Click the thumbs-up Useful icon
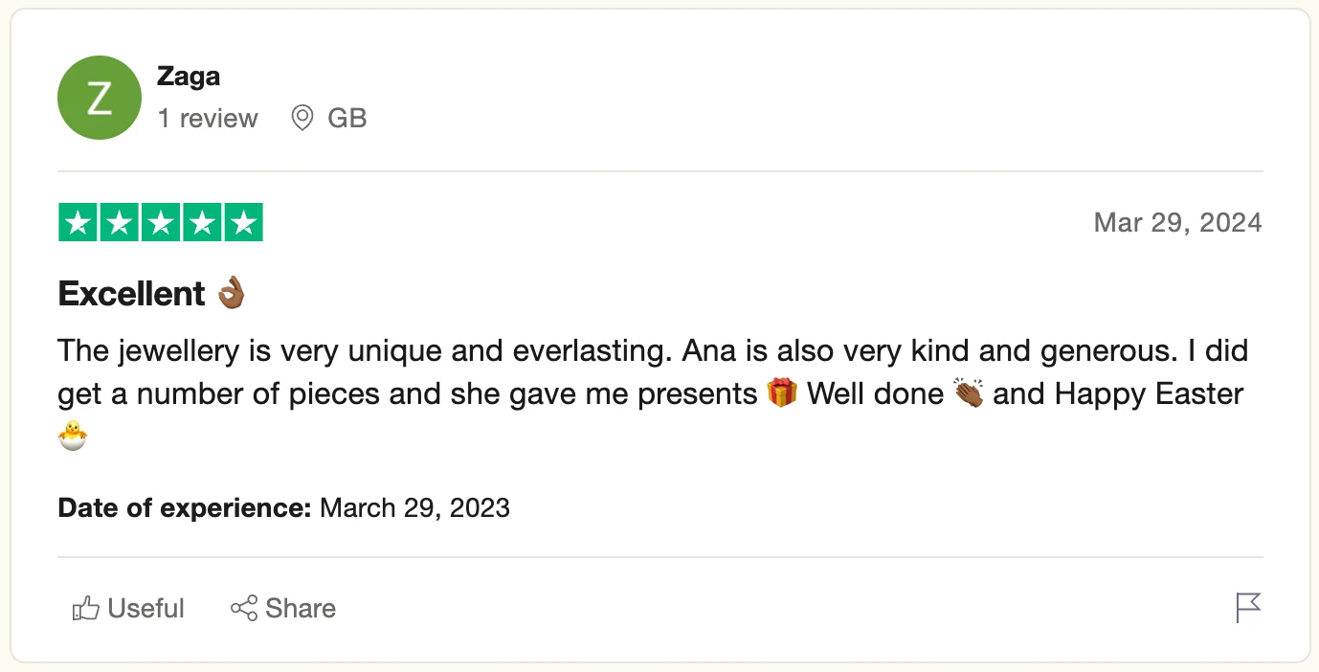The width and height of the screenshot is (1319, 672). (86, 609)
